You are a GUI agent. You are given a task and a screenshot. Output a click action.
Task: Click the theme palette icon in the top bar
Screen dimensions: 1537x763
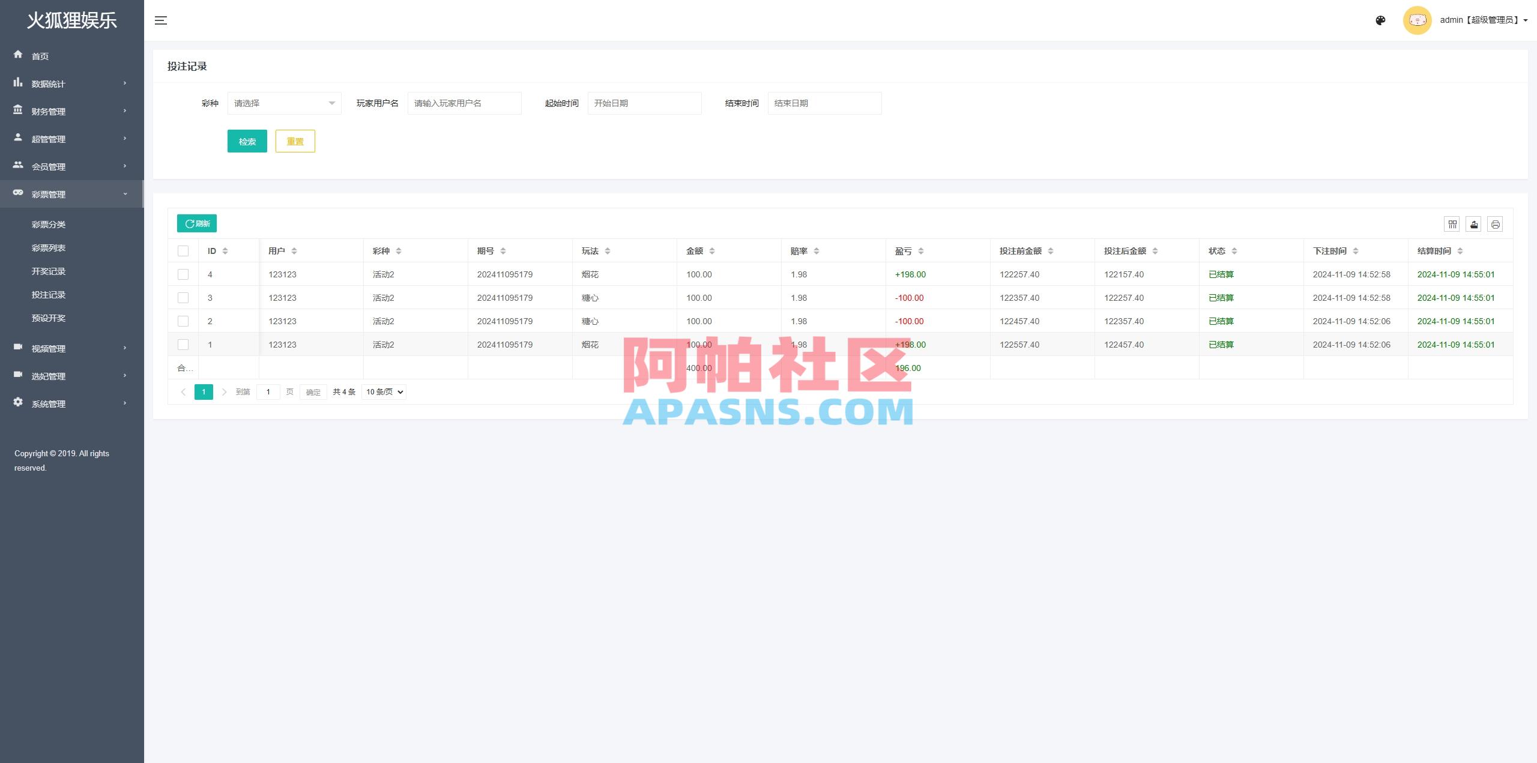(1380, 20)
